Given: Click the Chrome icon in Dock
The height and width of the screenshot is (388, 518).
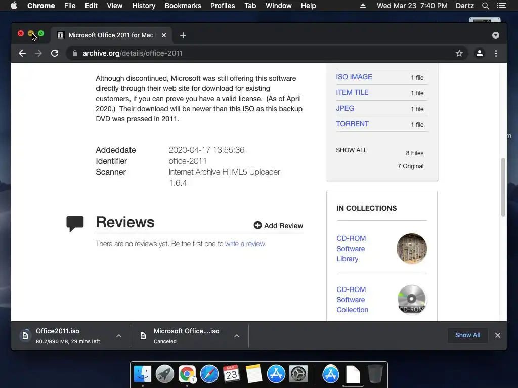Looking at the screenshot, I should pyautogui.click(x=187, y=374).
